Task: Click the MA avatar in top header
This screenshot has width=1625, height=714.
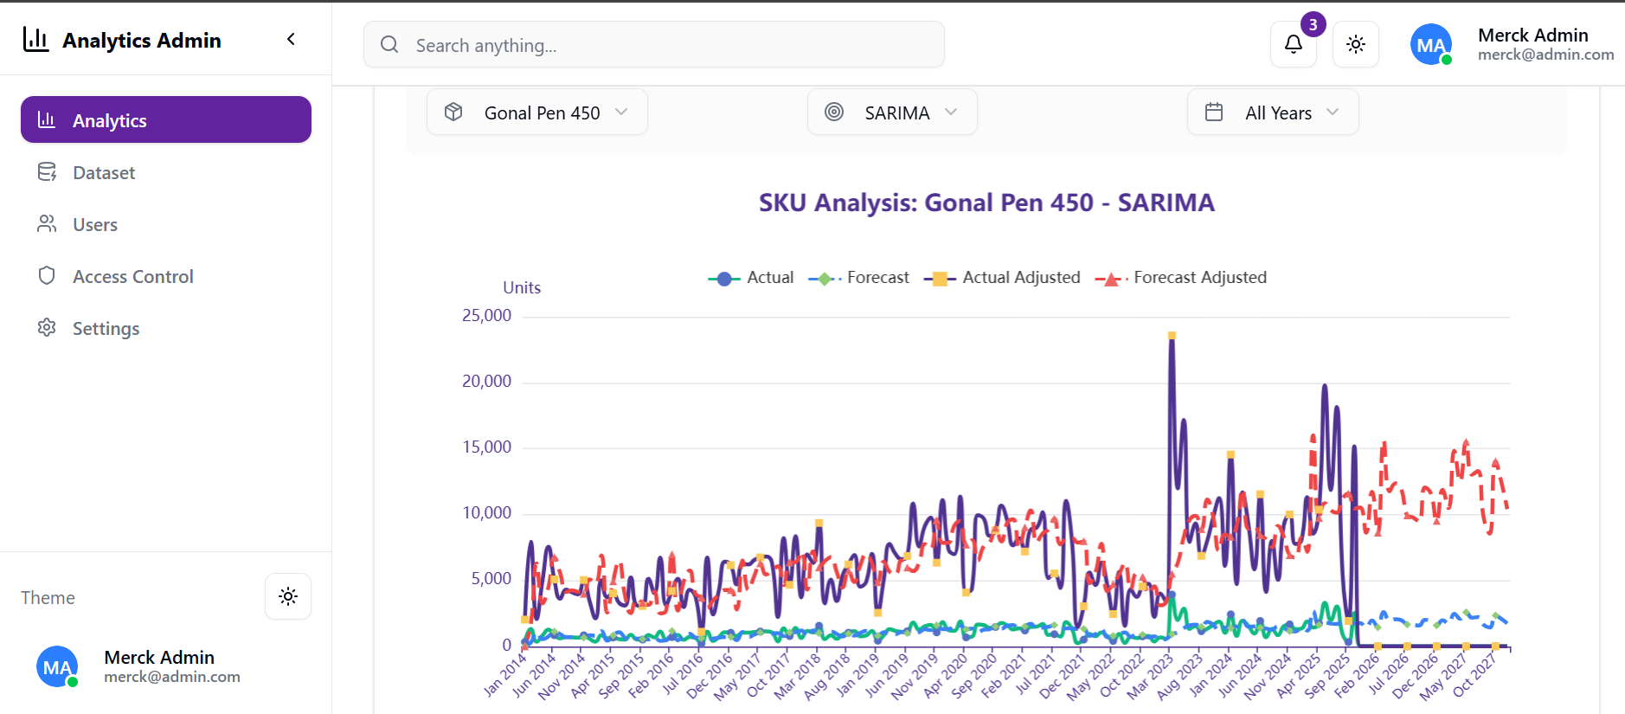Action: 1430,44
